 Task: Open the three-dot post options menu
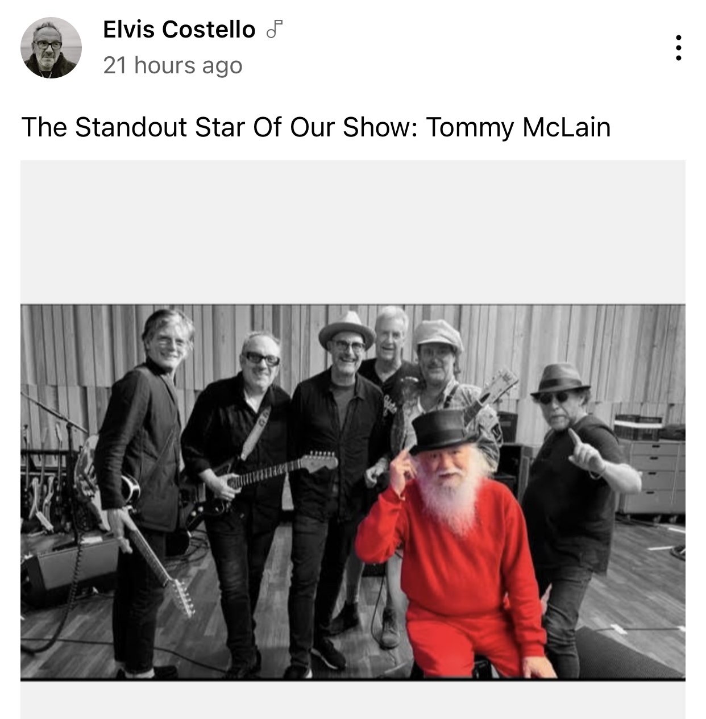tap(678, 48)
